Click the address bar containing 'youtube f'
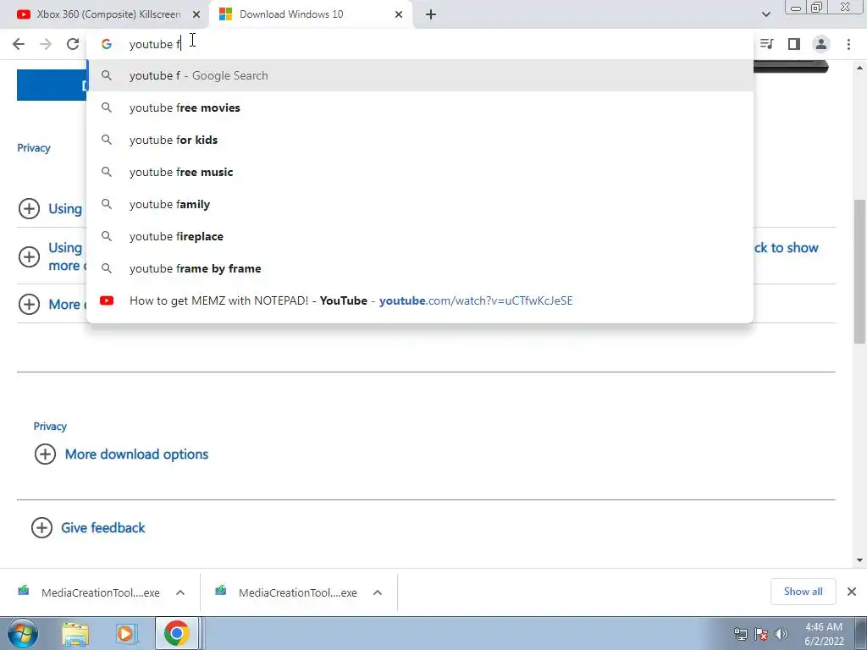 [420, 44]
